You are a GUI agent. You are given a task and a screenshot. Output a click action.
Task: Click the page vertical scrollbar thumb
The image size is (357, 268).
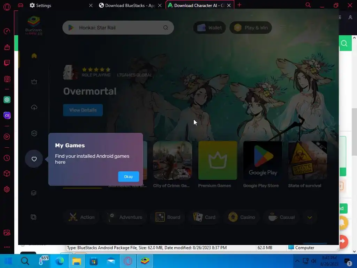[354, 132]
